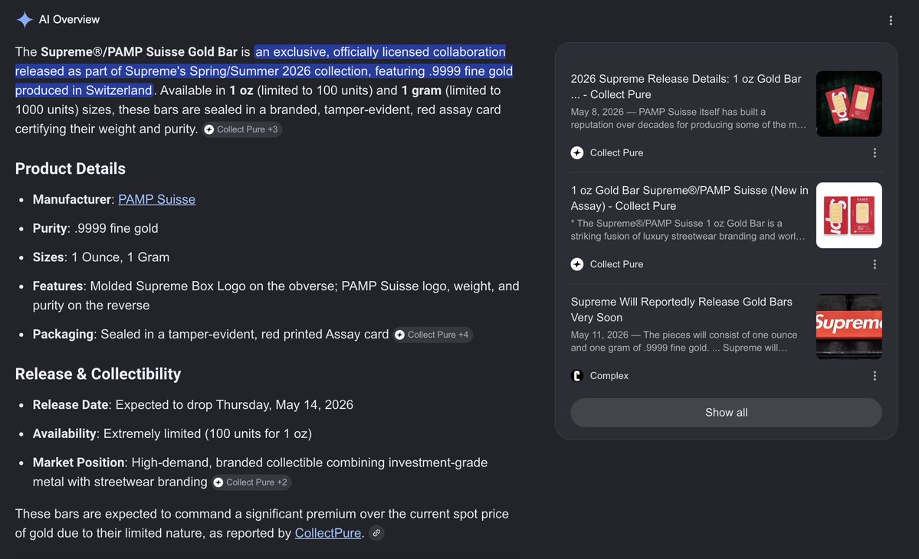The height and width of the screenshot is (559, 919).
Task: Open the Collect Pure +3 source chip
Action: (x=242, y=129)
